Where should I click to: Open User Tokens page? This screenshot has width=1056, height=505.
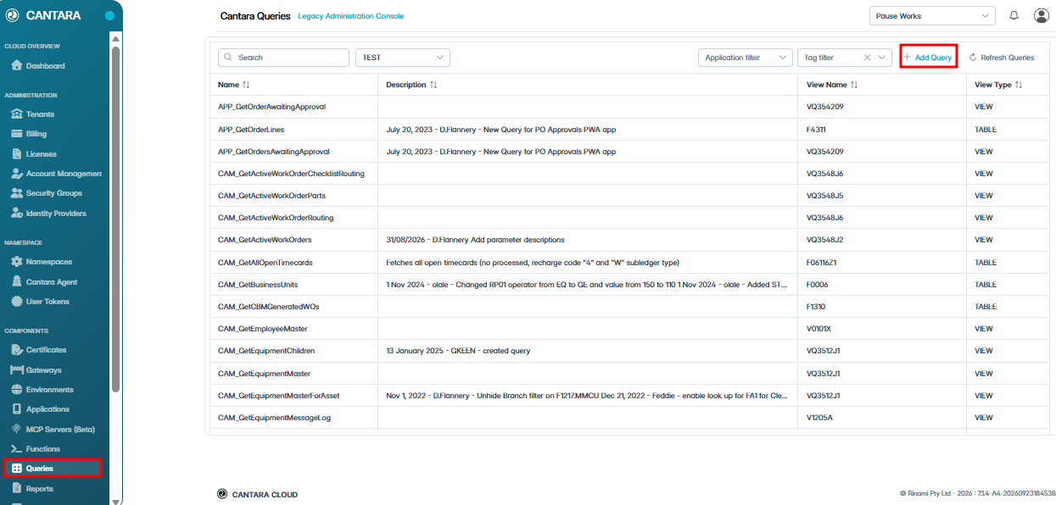40,302
